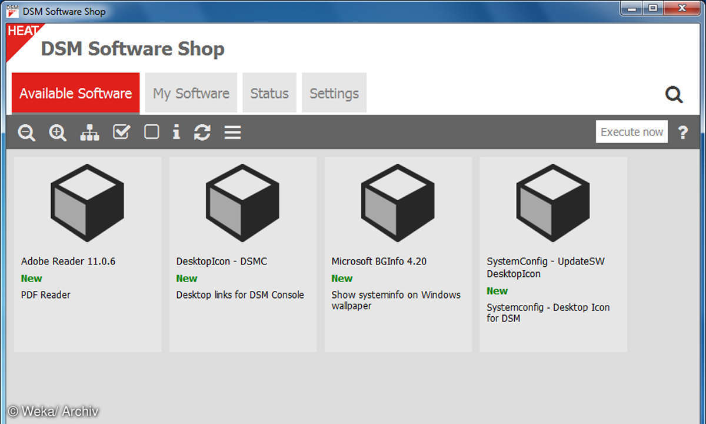The width and height of the screenshot is (706, 424).
Task: Click the PDF Reader description text
Action: (x=46, y=294)
